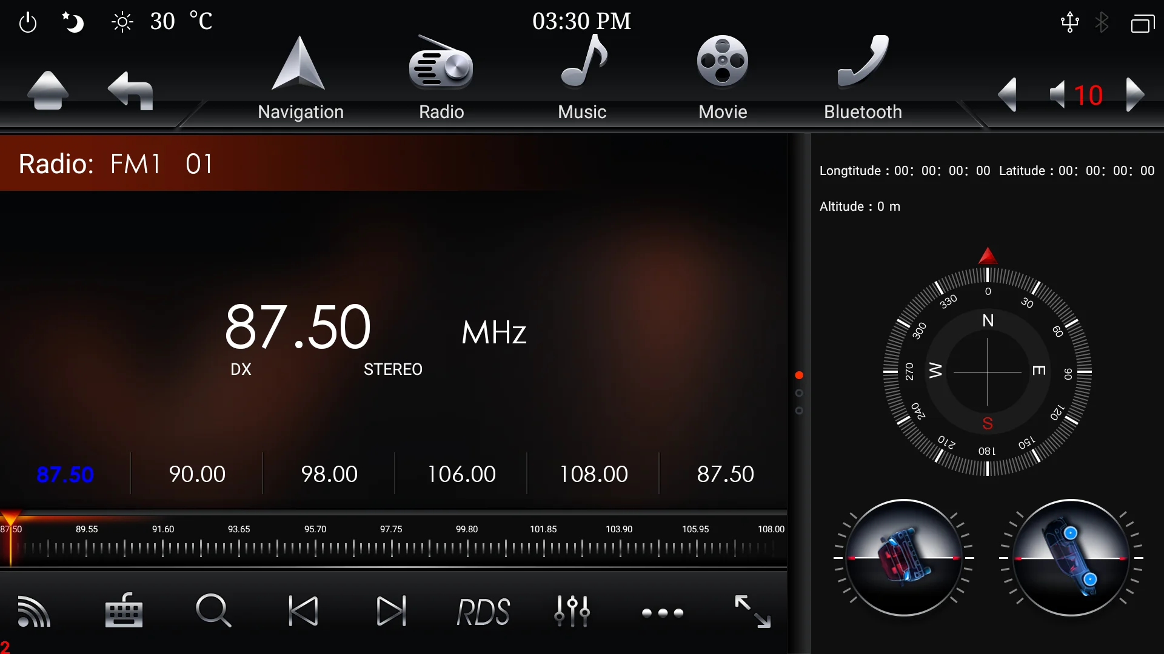Open the equalizer sliders icon

[x=572, y=612]
